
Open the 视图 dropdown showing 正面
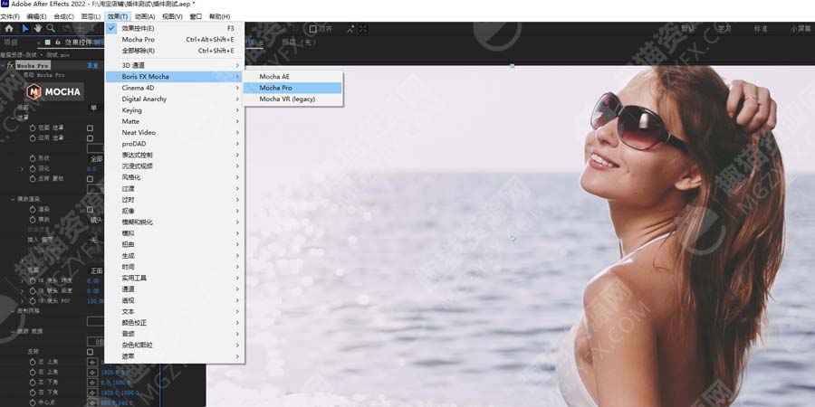coord(97,270)
